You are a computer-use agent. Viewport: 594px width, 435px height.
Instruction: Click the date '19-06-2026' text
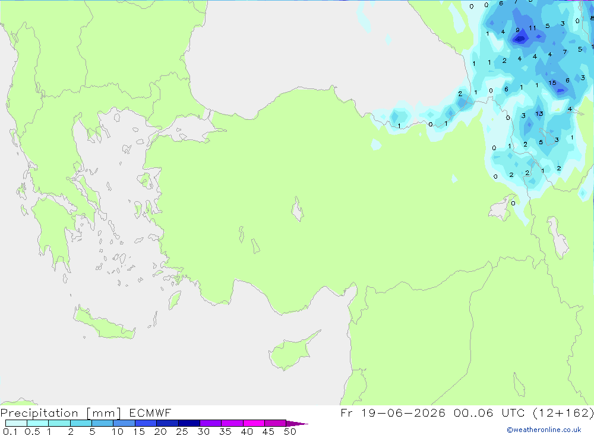403,412
